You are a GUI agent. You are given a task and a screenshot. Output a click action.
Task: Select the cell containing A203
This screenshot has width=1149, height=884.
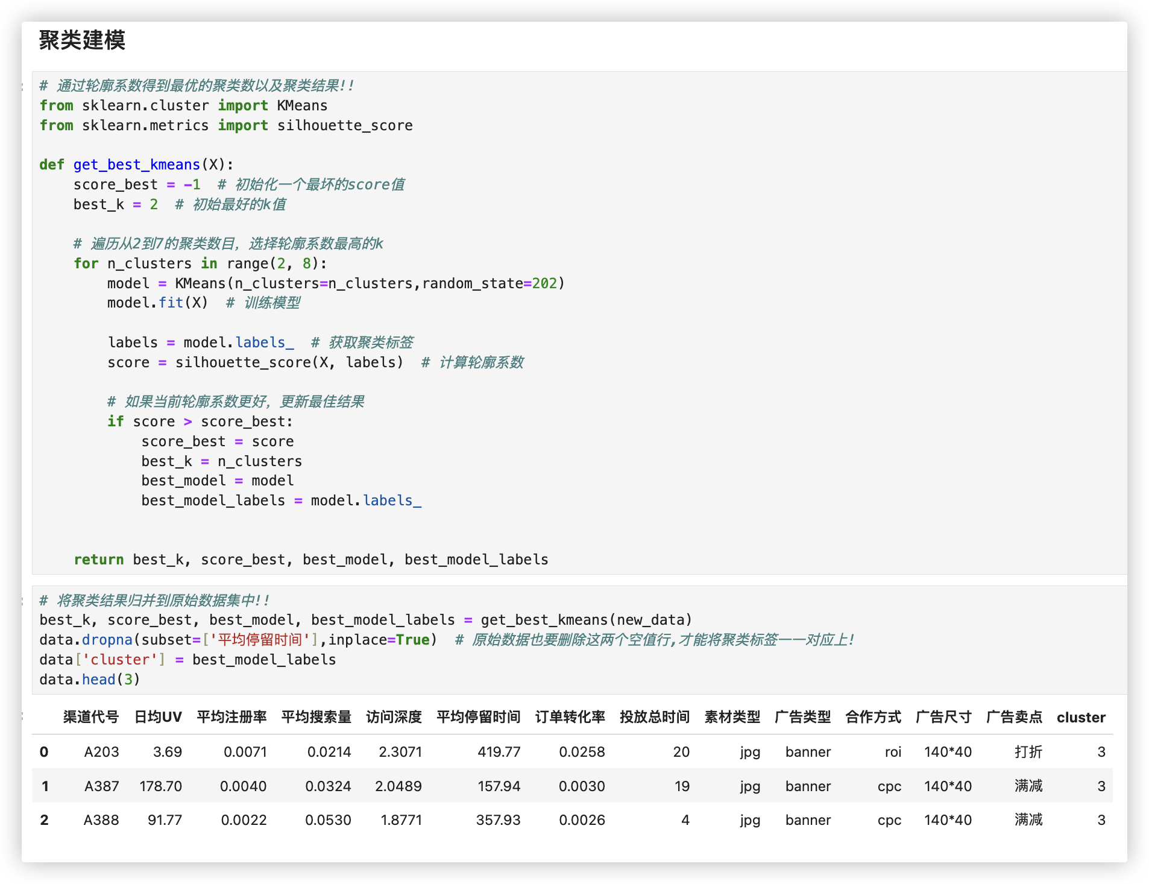coord(101,752)
